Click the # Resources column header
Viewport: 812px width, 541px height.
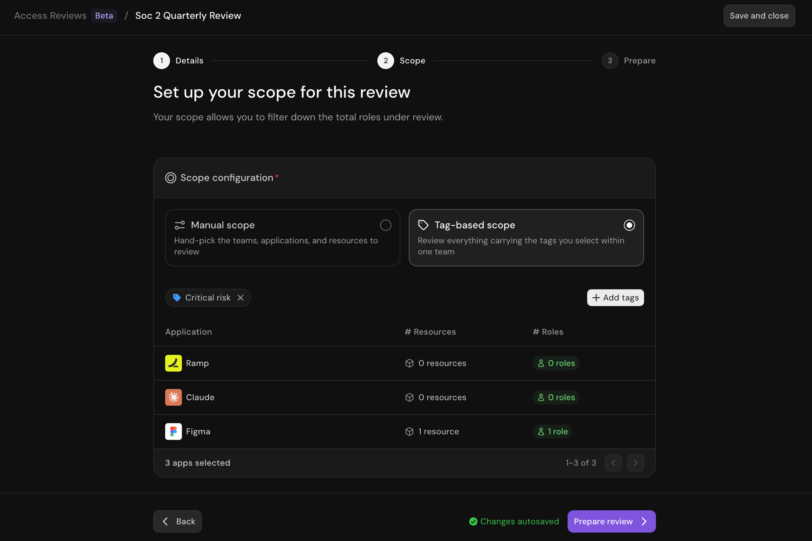[430, 332]
